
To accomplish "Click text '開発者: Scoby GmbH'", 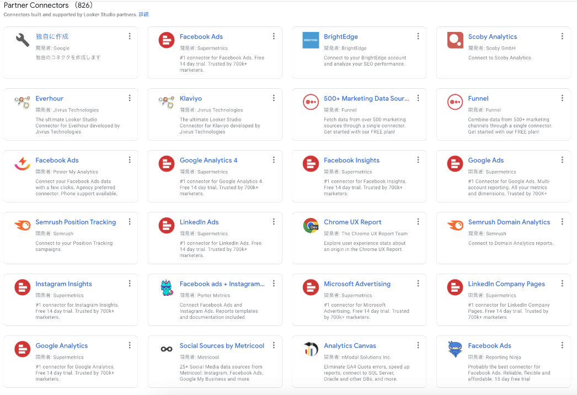I will 491,48.
